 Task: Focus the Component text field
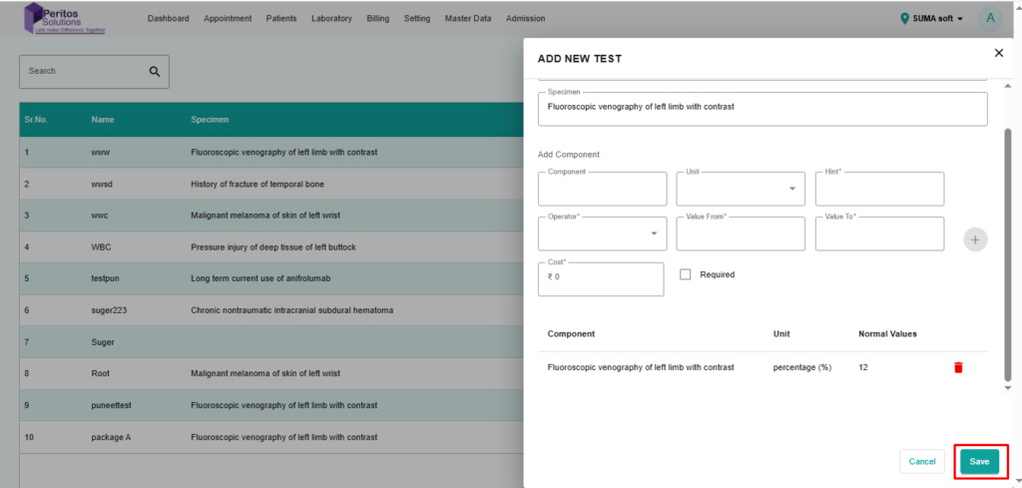click(602, 189)
